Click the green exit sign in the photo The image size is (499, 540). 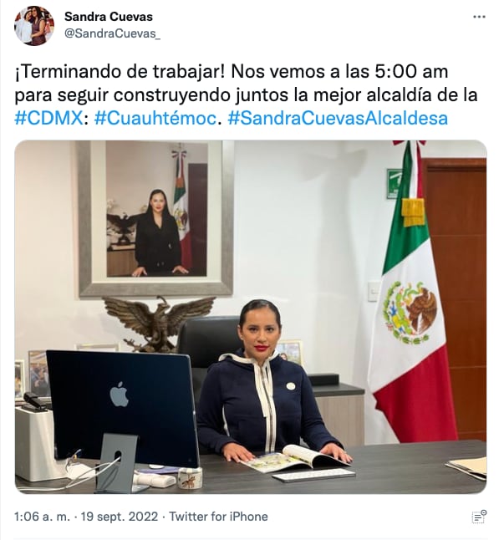tap(393, 184)
